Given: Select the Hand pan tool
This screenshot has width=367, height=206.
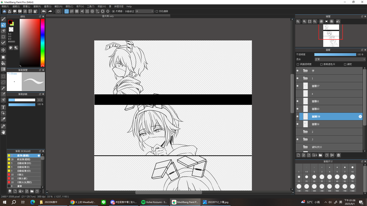Looking at the screenshot, I should click(x=3, y=132).
